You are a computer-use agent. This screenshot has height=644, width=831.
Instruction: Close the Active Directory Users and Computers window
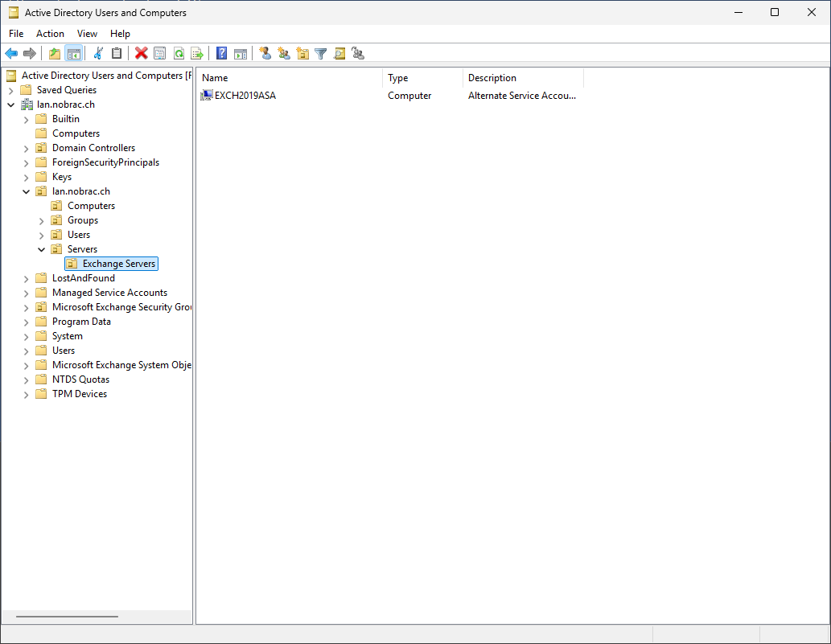(x=812, y=12)
